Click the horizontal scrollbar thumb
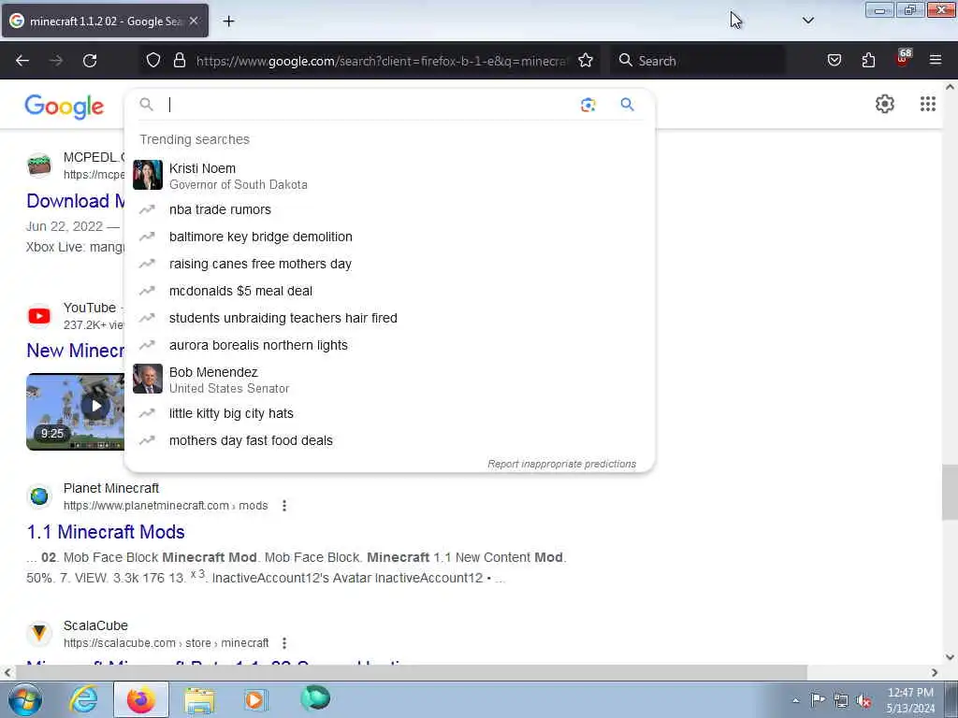 (411, 672)
